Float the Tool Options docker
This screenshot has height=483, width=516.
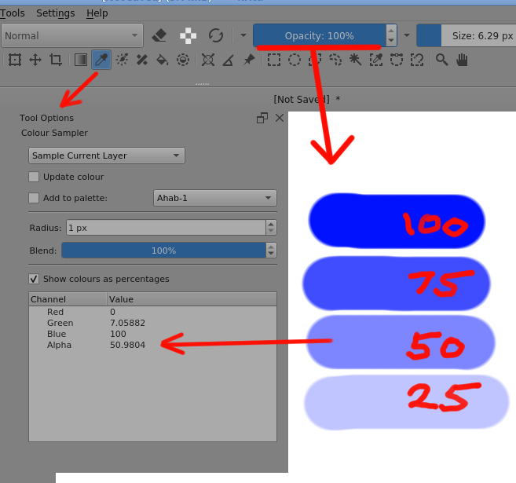click(x=262, y=118)
